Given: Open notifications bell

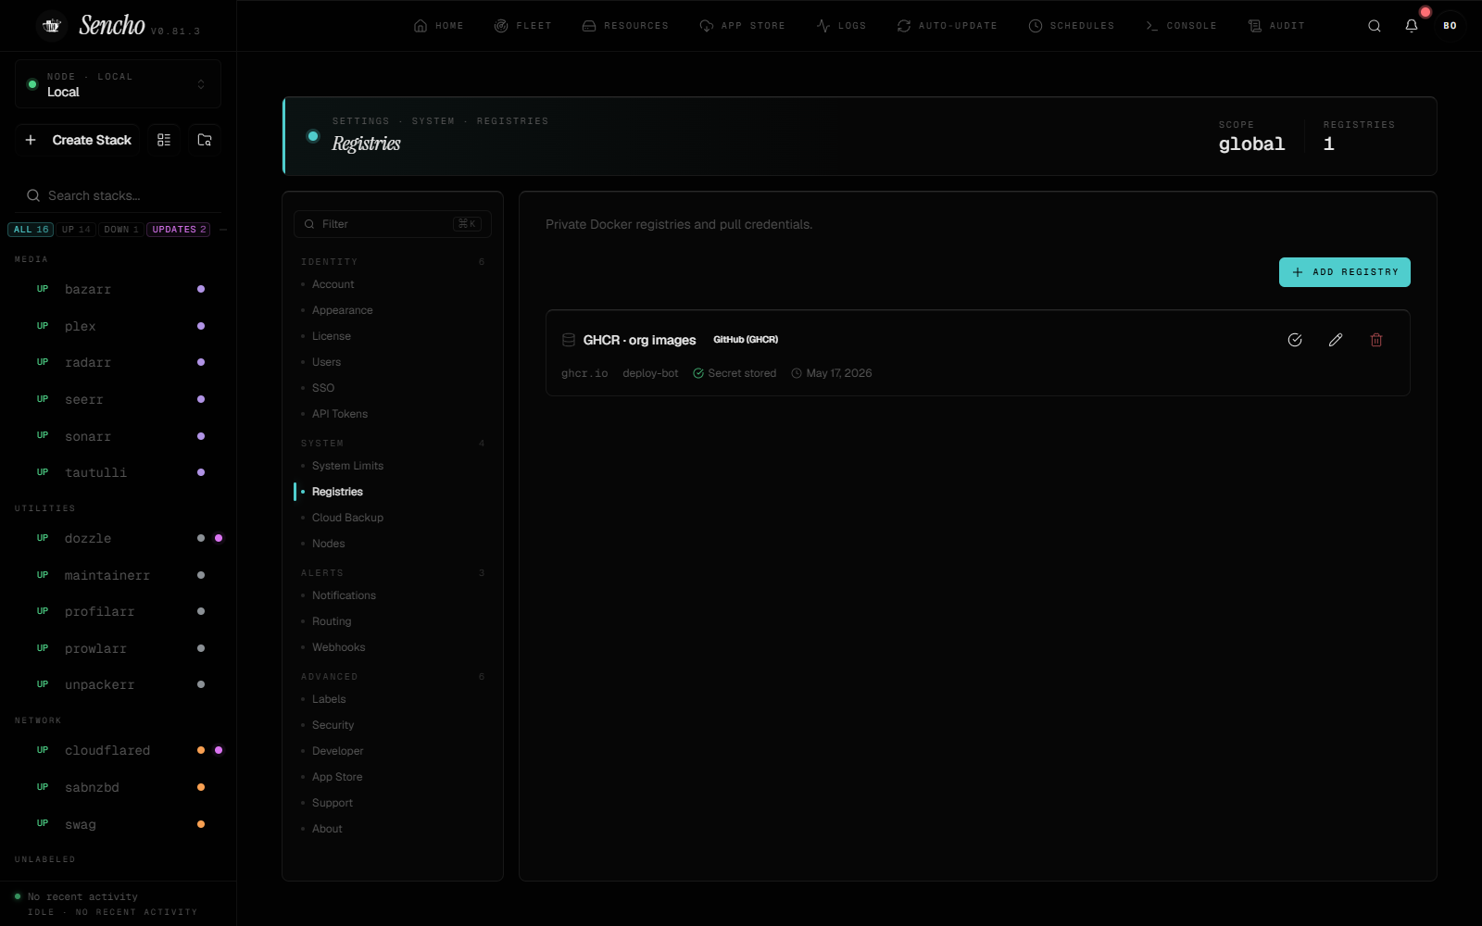Looking at the screenshot, I should tap(1412, 26).
